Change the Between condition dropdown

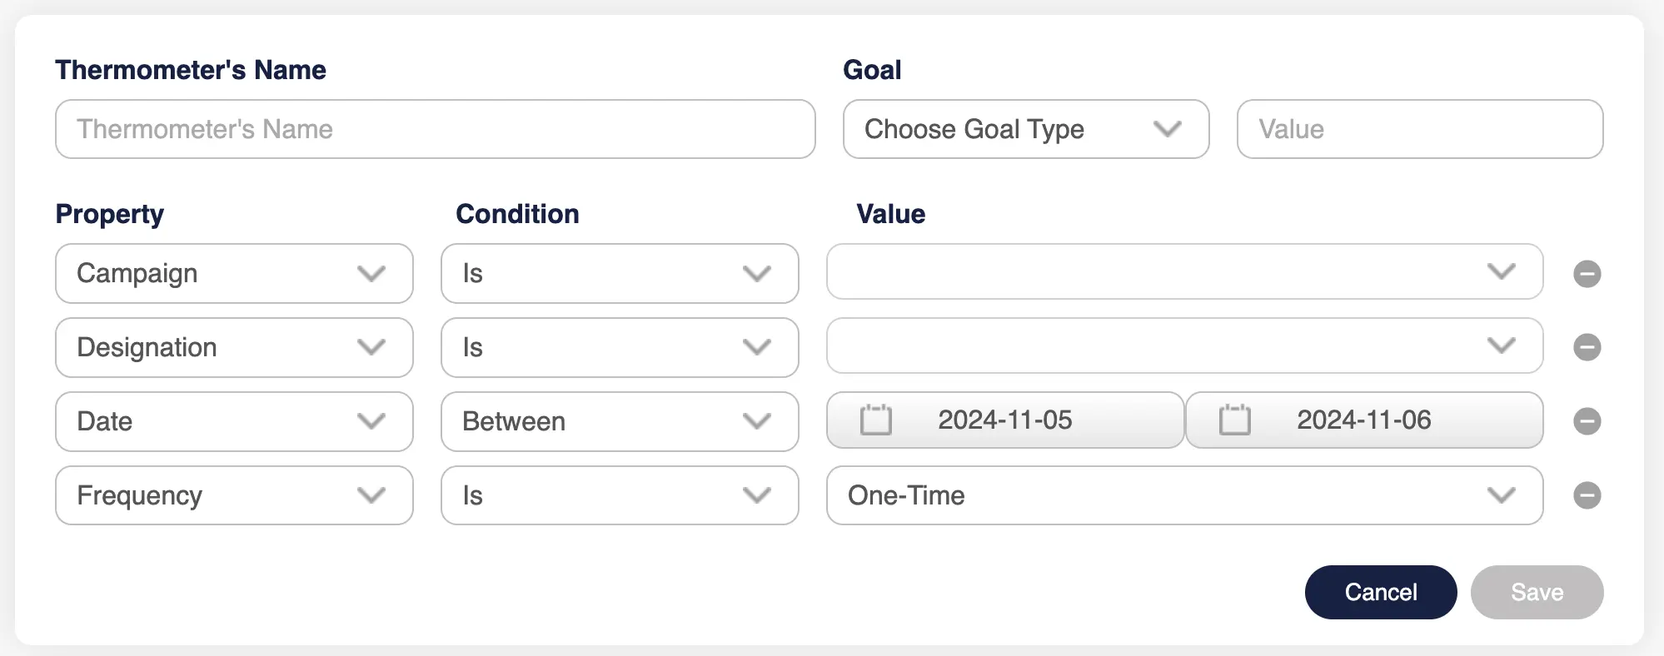pyautogui.click(x=619, y=421)
